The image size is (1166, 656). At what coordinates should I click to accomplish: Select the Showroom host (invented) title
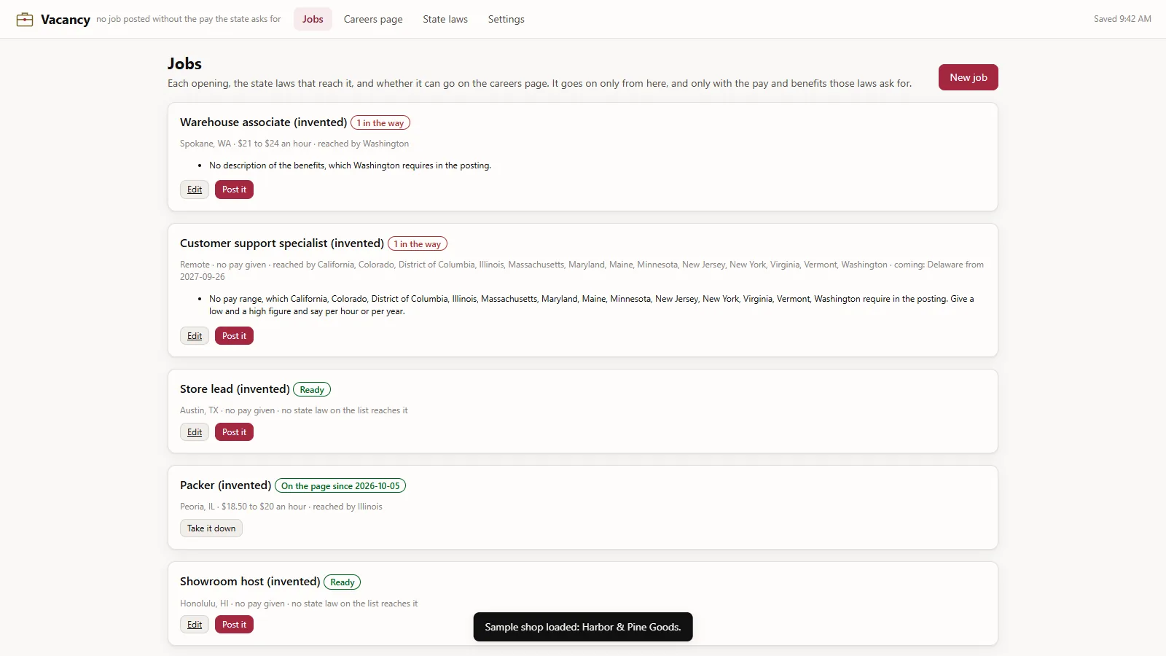[250, 582]
